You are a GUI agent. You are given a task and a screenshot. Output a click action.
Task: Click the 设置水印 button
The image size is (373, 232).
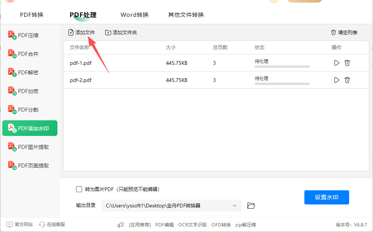tap(327, 197)
